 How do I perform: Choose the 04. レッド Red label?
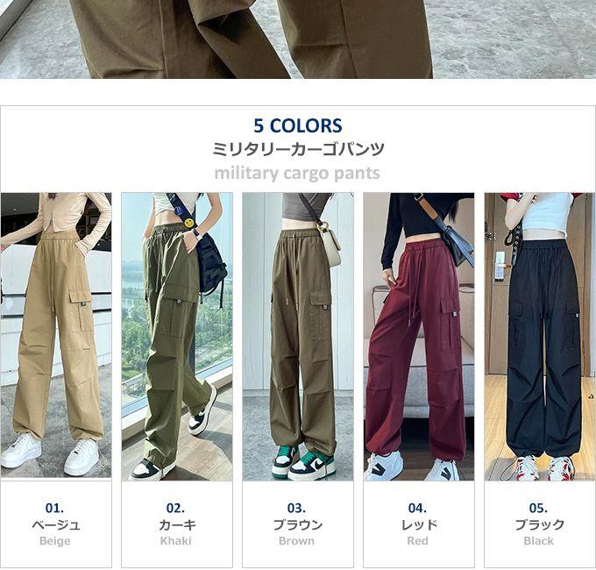coord(418,524)
